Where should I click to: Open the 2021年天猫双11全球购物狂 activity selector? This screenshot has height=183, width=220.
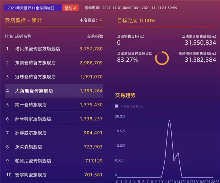pos(33,8)
